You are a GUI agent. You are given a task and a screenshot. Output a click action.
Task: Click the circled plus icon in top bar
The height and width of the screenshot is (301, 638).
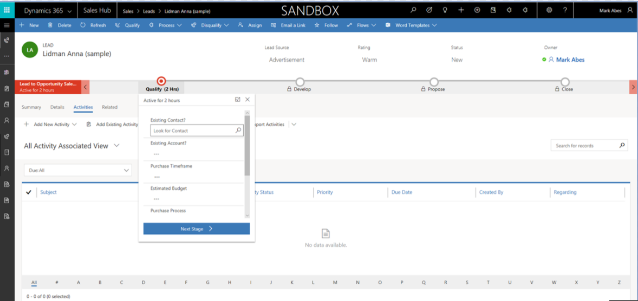[477, 11]
